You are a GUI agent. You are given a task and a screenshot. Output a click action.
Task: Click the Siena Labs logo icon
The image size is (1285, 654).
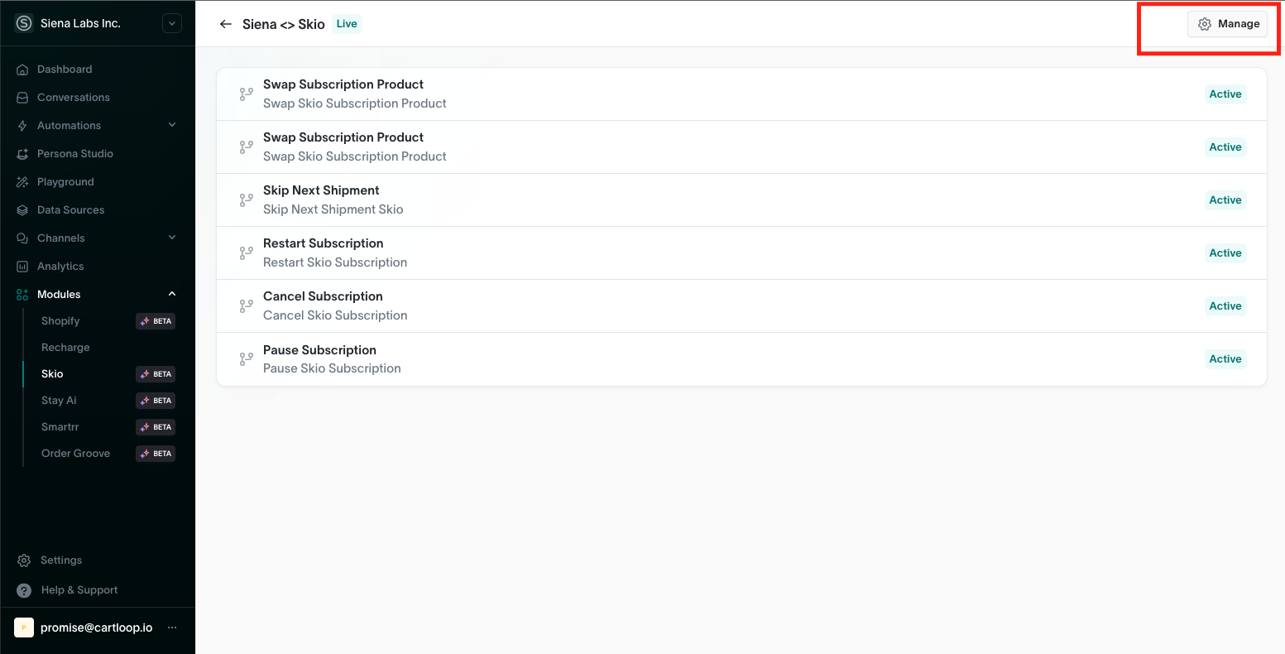click(x=24, y=23)
